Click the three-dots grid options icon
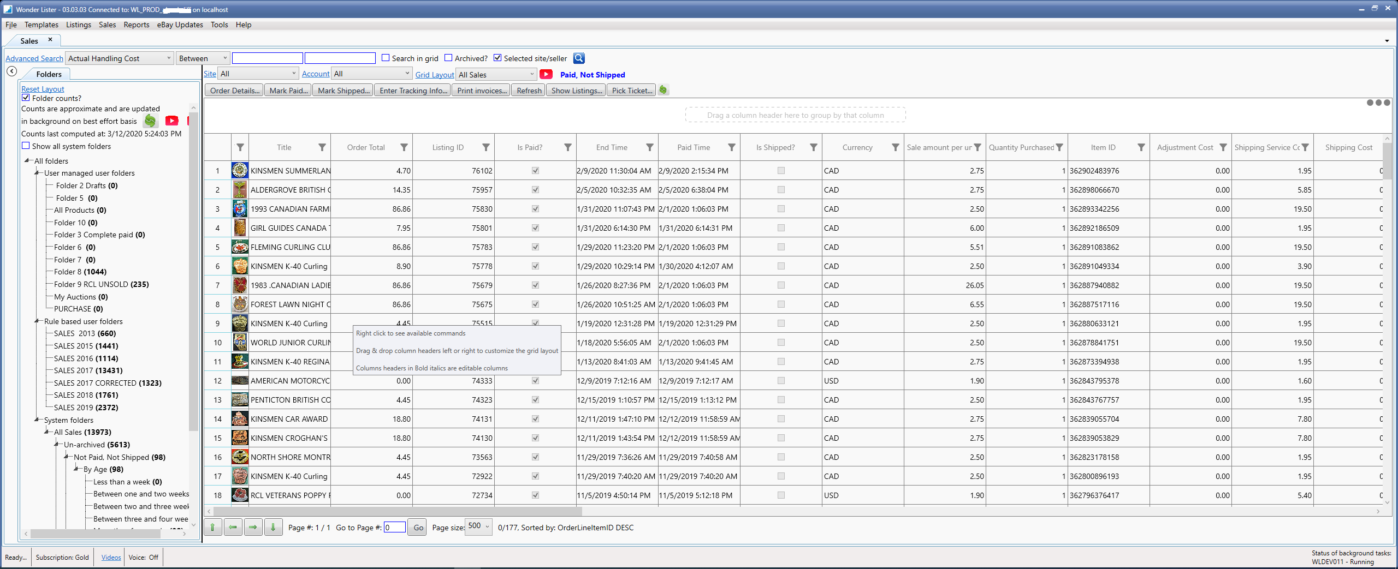Viewport: 1398px width, 569px height. click(x=1378, y=103)
